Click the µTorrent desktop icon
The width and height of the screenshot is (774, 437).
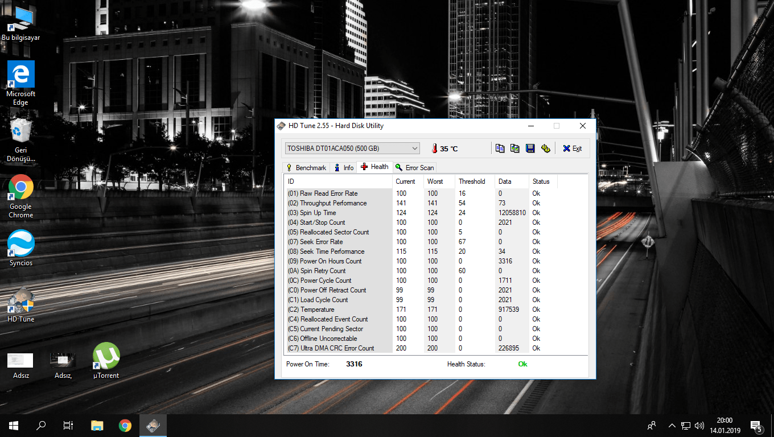coord(106,356)
